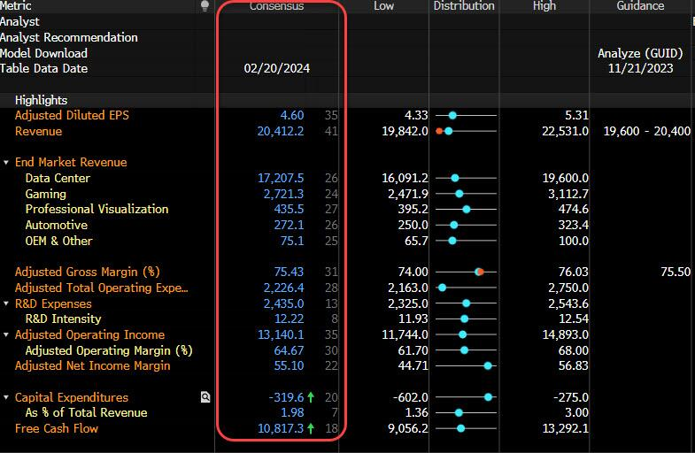Collapse the End Market Revenue group
The width and height of the screenshot is (695, 453).
pyautogui.click(x=6, y=163)
